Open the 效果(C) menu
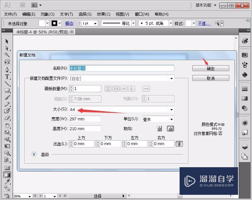 (x=104, y=14)
